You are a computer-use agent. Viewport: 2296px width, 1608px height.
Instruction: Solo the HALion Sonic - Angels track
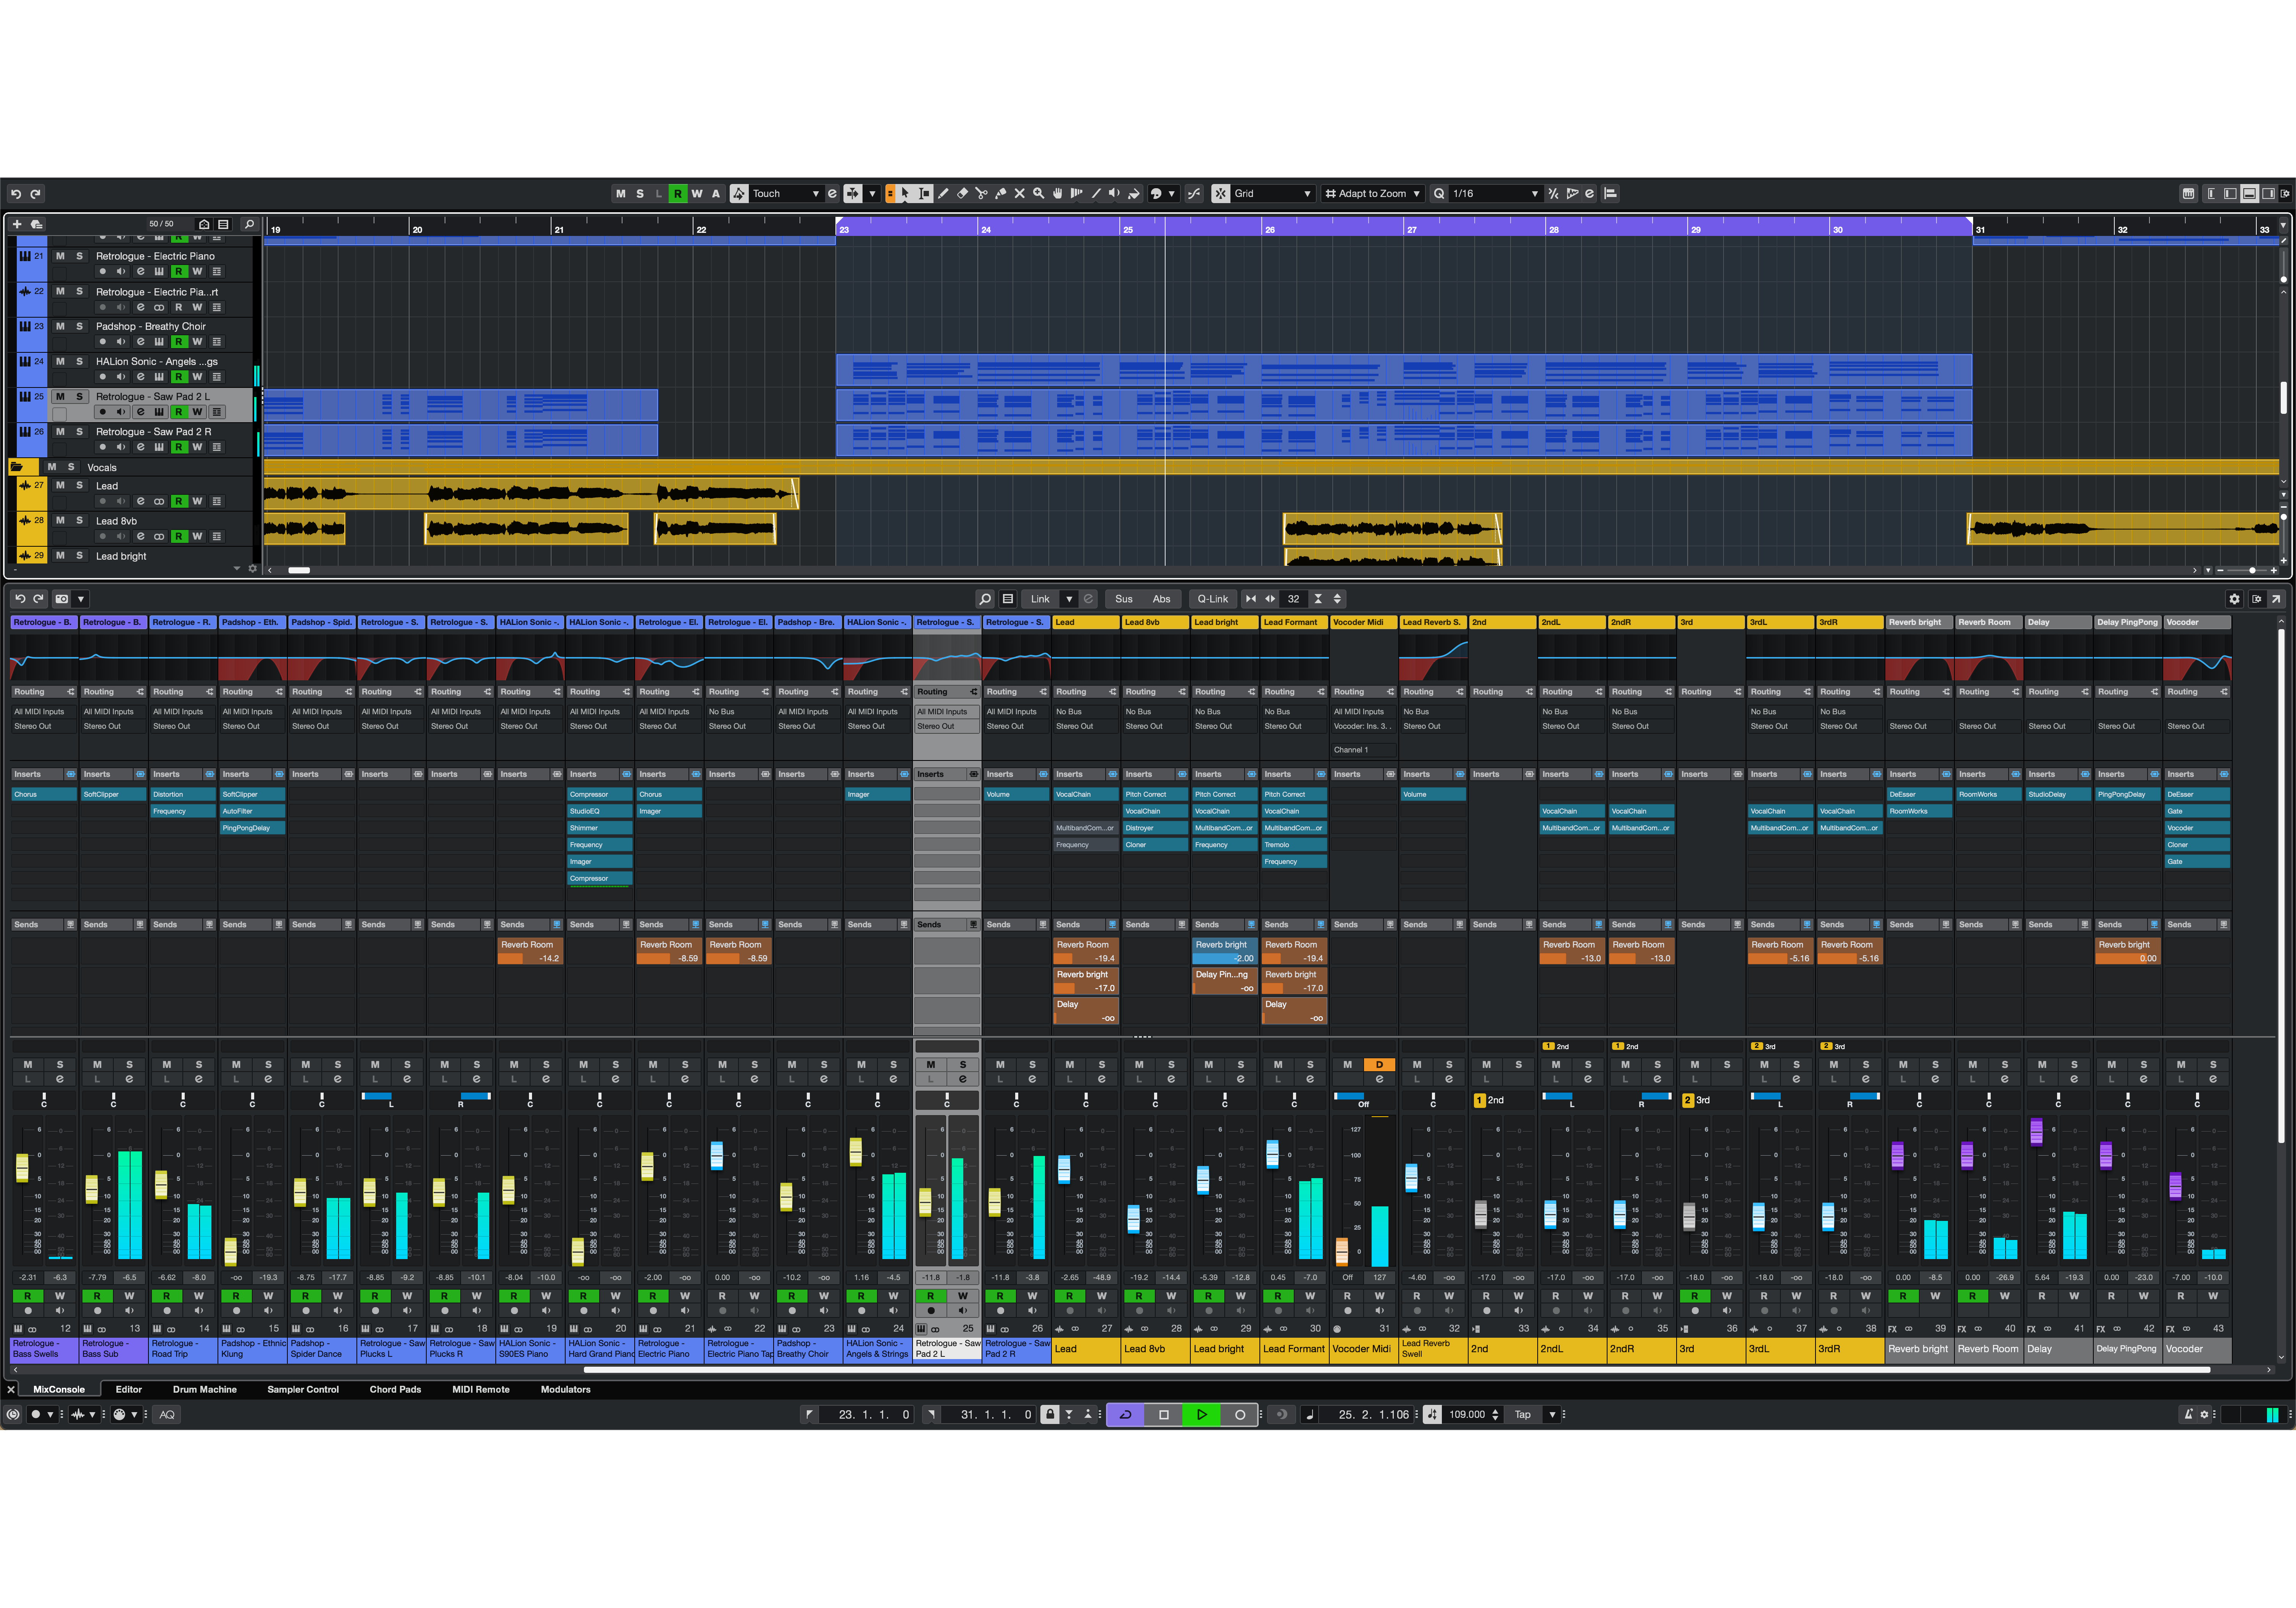[x=80, y=361]
